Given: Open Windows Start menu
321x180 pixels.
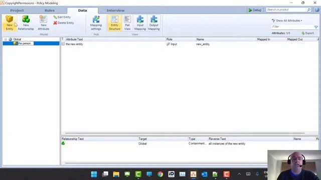Looking at the screenshot, I should click(94, 174).
